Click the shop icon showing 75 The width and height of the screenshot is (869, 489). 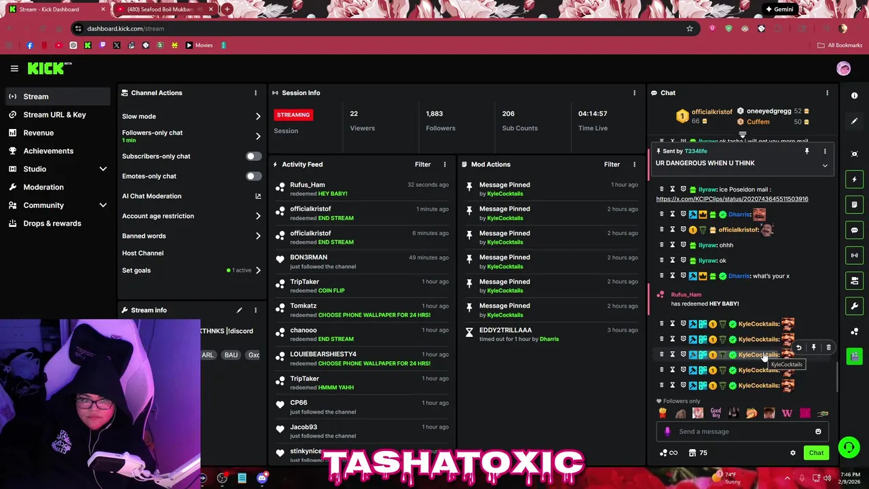[698, 453]
